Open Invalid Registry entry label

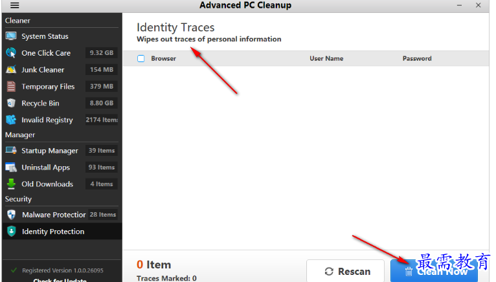tap(47, 120)
